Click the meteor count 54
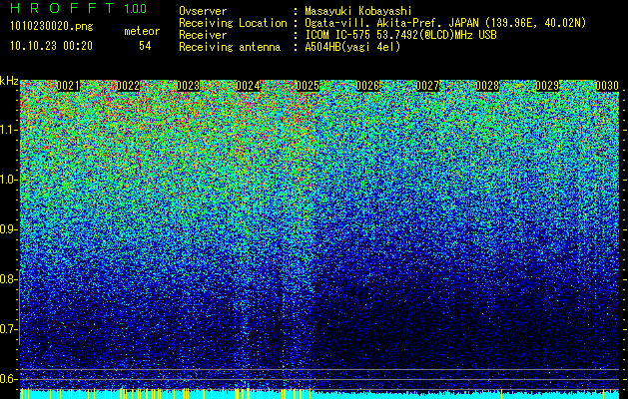 [145, 46]
